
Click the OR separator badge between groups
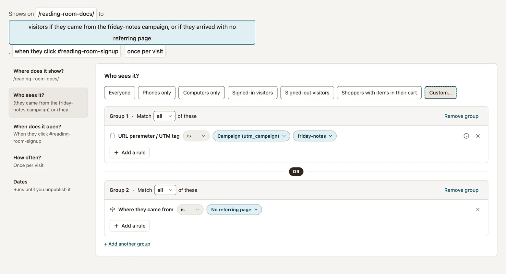pyautogui.click(x=296, y=172)
